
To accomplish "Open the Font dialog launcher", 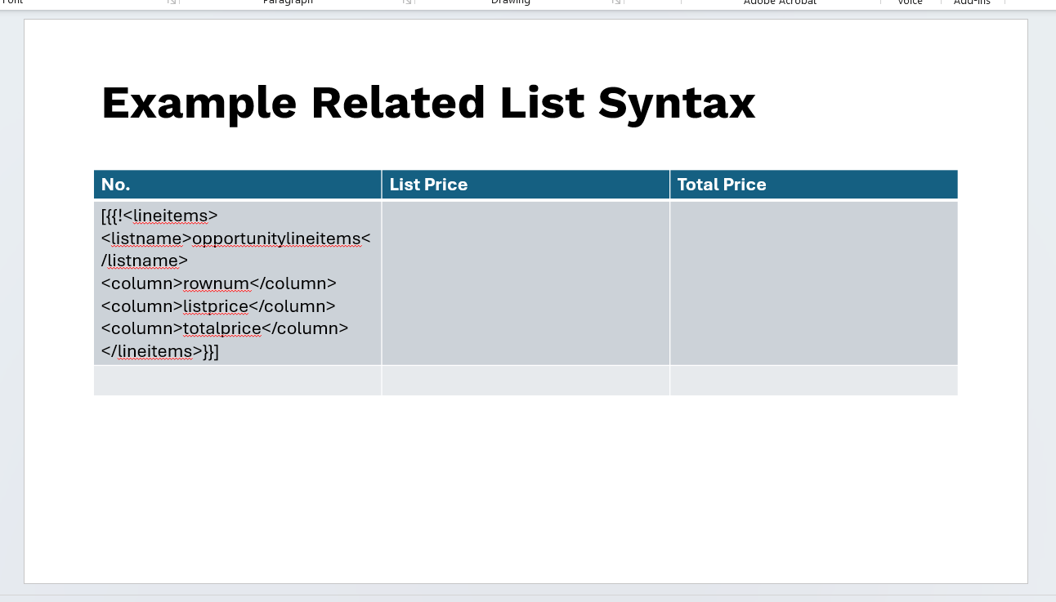I will point(172,2).
